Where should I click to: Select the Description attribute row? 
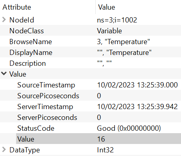tap(90, 63)
